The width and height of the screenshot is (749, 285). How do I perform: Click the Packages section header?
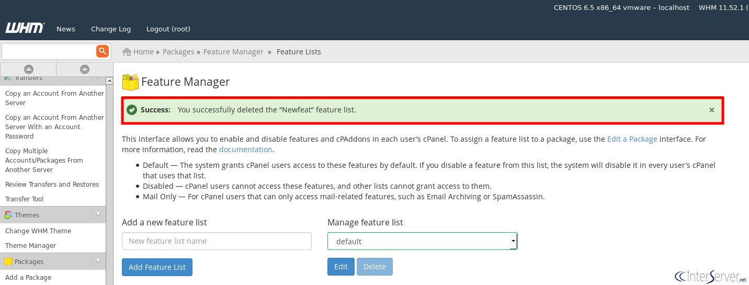53,261
